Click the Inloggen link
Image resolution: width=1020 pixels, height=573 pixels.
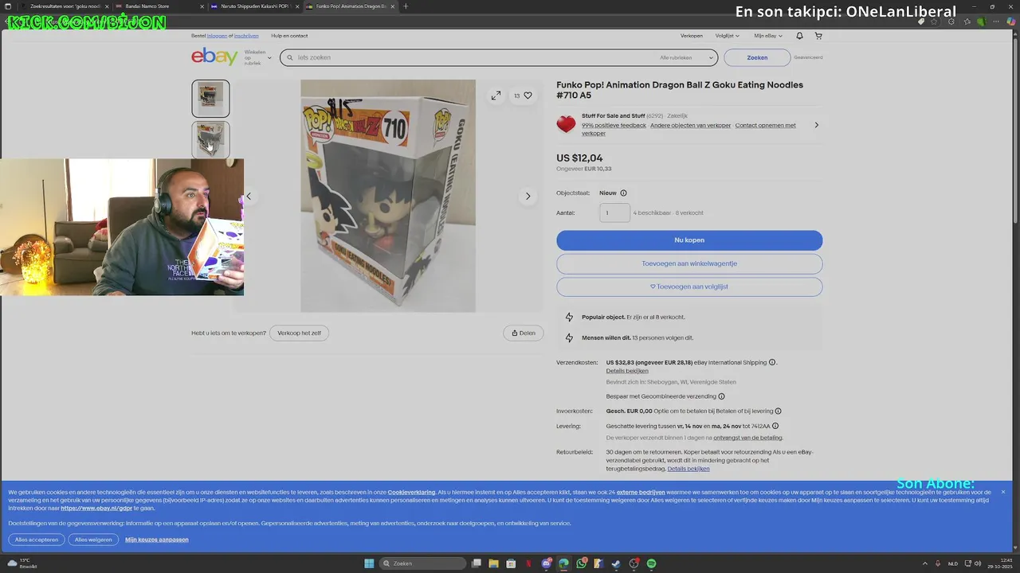click(217, 36)
